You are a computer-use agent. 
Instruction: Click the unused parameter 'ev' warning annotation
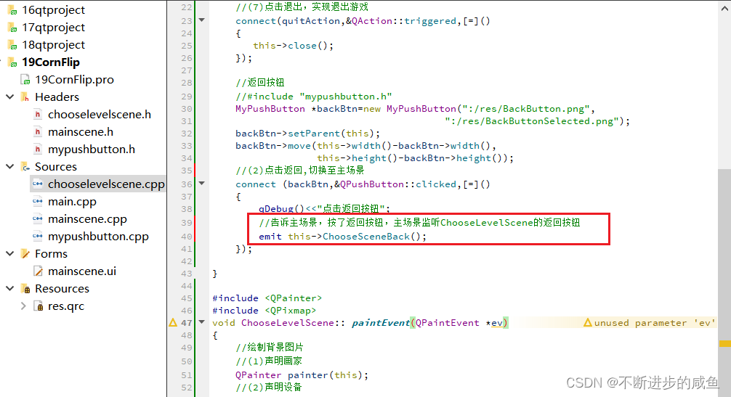(650, 322)
